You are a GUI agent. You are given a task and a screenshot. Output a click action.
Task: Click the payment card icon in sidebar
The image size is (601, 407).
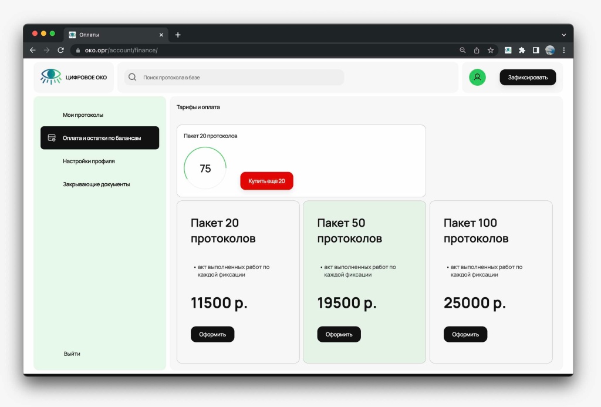[52, 137]
